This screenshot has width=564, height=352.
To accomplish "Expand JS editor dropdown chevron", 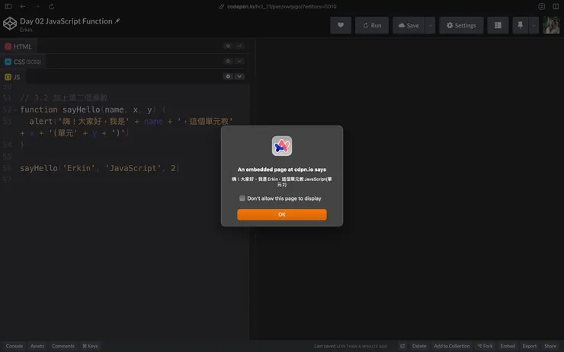I will tap(239, 76).
